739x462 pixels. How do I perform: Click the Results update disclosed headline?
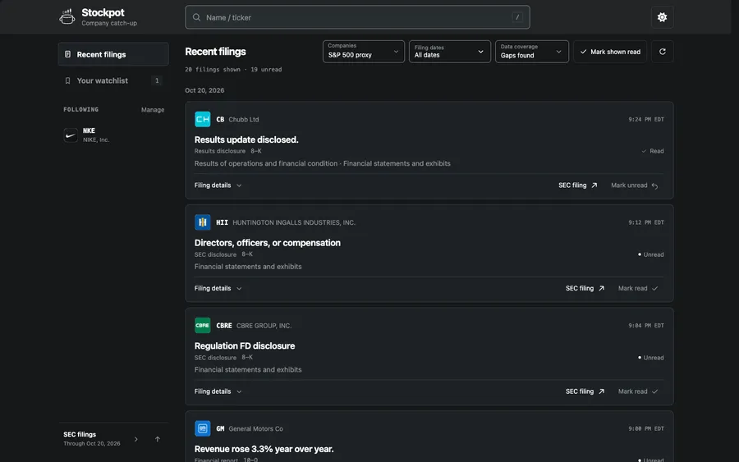click(x=246, y=140)
